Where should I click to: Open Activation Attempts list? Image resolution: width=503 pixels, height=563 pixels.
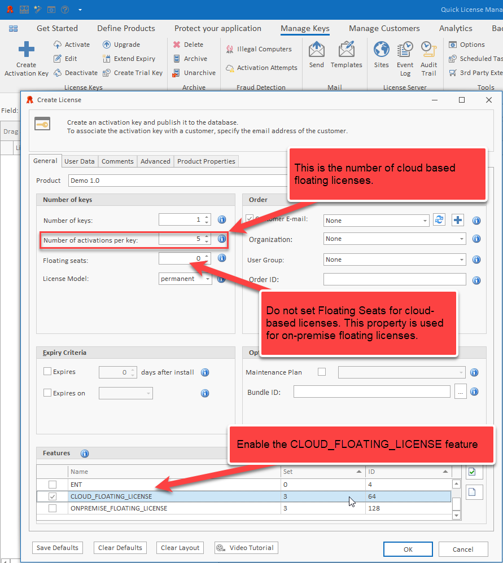click(261, 68)
